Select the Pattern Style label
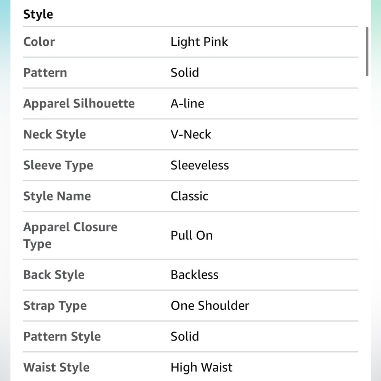Screen dimensions: 381x381 coord(62,337)
